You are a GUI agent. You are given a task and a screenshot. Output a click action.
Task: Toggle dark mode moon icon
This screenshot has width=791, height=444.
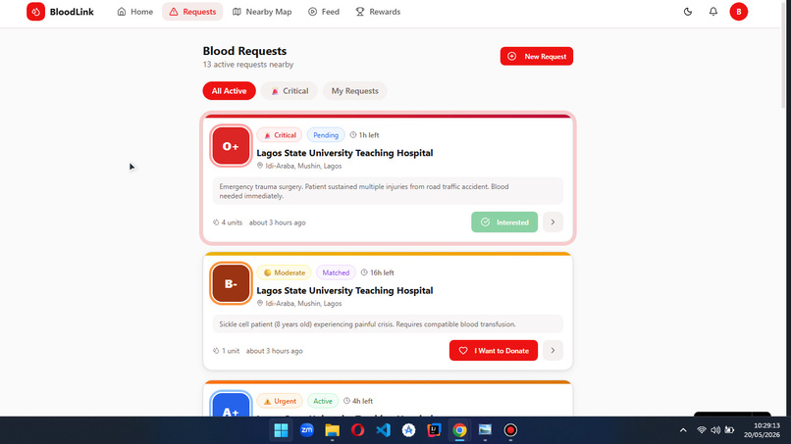click(688, 12)
